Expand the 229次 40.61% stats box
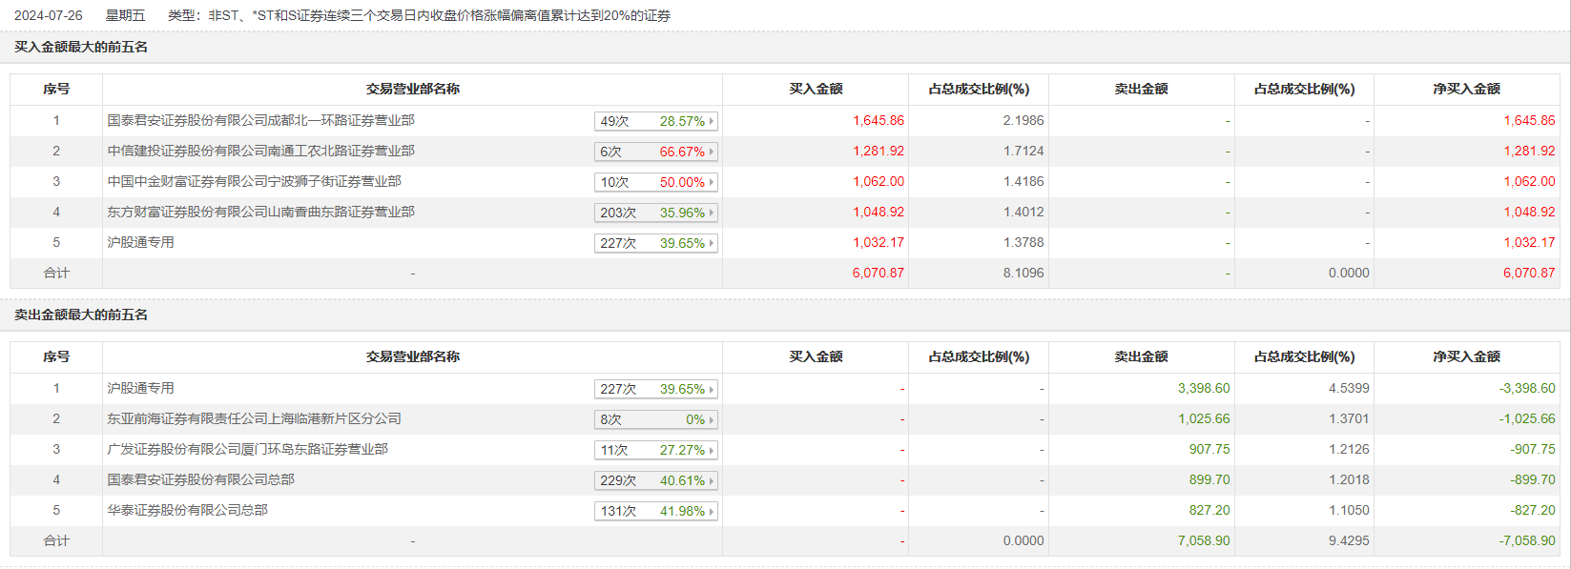 point(655,480)
